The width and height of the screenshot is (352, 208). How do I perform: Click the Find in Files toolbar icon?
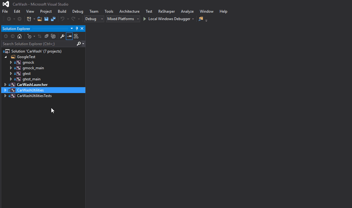click(201, 19)
